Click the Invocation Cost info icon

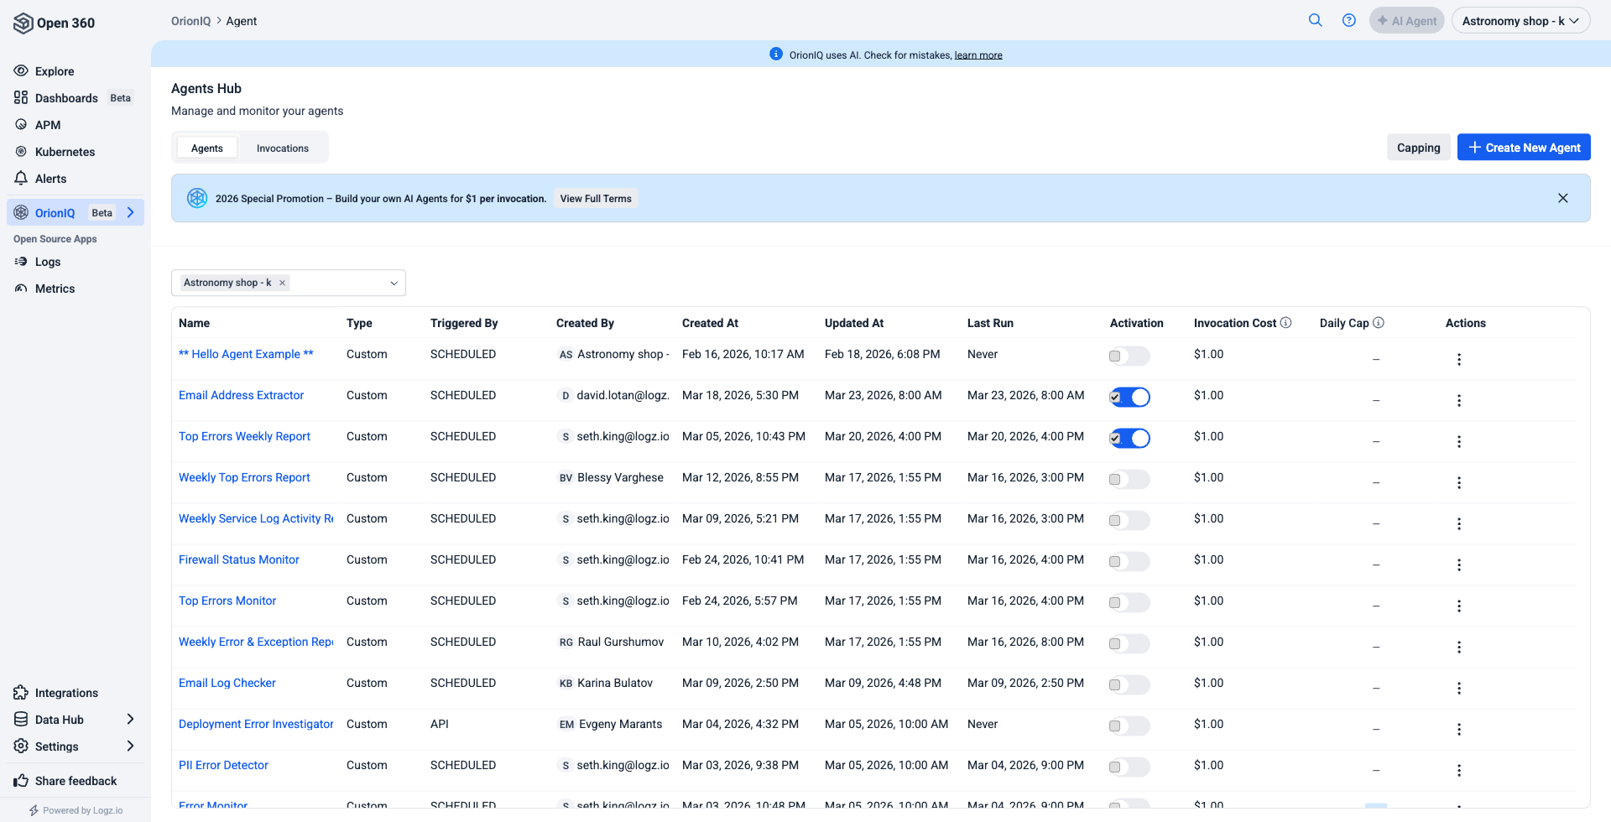pyautogui.click(x=1285, y=323)
